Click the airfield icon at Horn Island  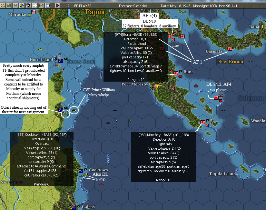[65, 59]
